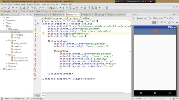Screen dimensions: 179x100
Task: Expand the mipmap folder
Action: pyautogui.click(x=6, y=63)
